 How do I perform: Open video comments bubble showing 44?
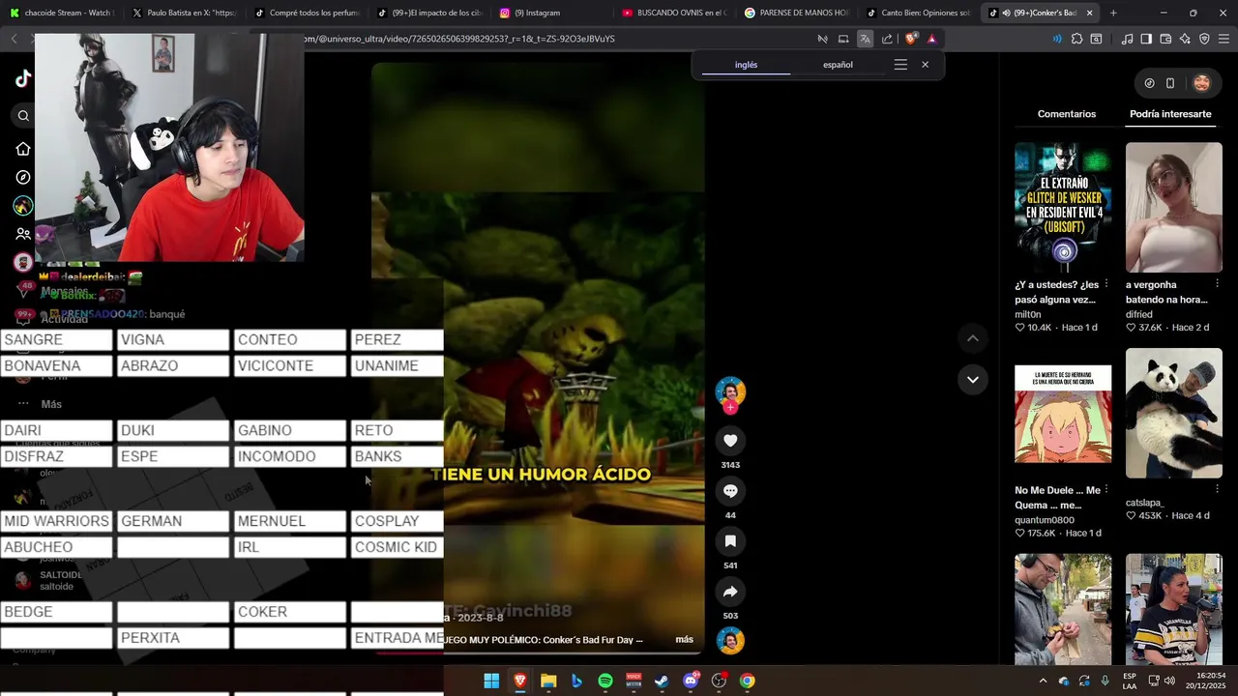(730, 491)
